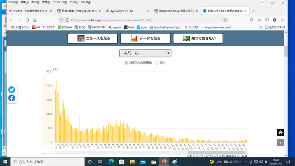Select the 1日ごとの発表数 radio button
This screenshot has height=166, width=295.
(x=127, y=63)
